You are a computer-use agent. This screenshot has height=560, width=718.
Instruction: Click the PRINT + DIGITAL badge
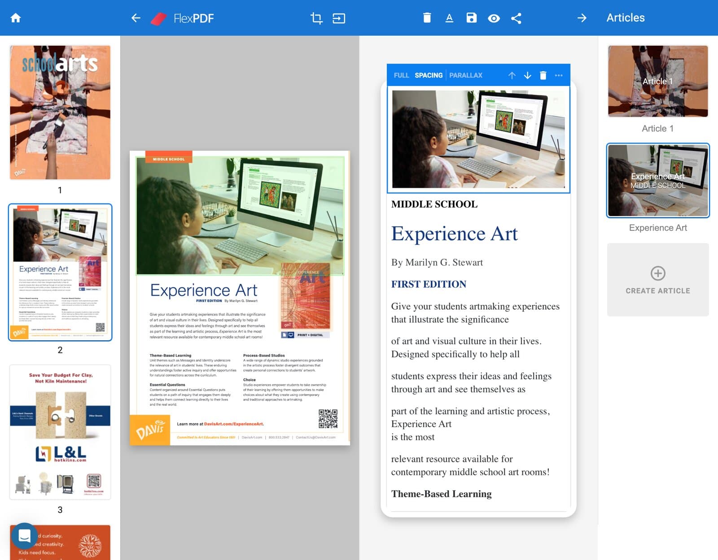click(x=305, y=335)
